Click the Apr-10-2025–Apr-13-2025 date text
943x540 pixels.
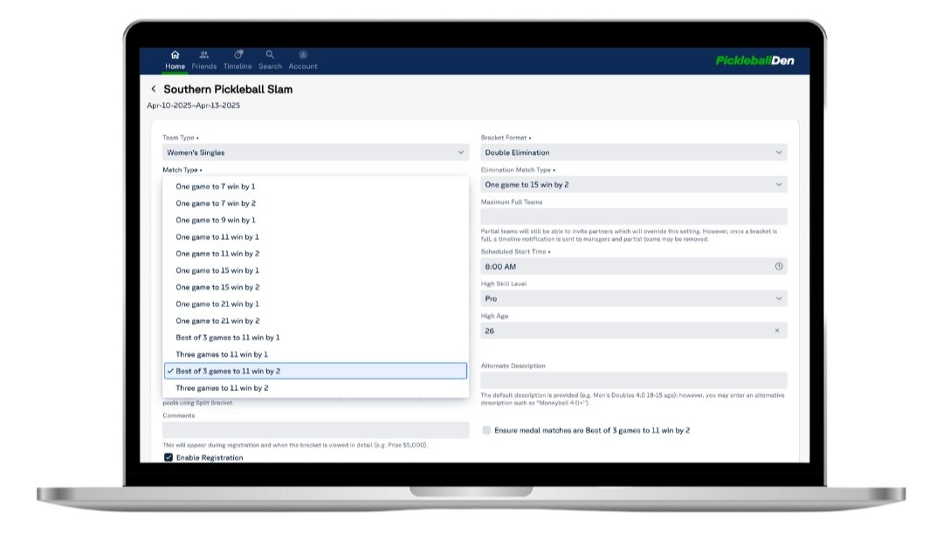tap(194, 105)
